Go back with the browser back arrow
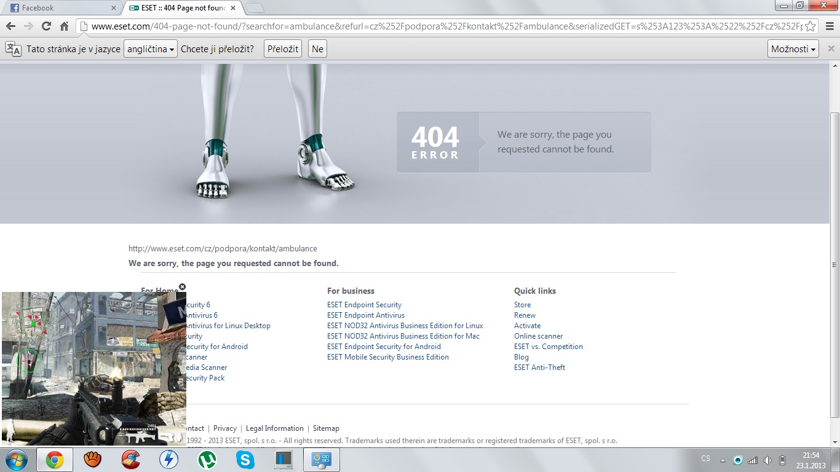This screenshot has height=472, width=840. tap(10, 26)
